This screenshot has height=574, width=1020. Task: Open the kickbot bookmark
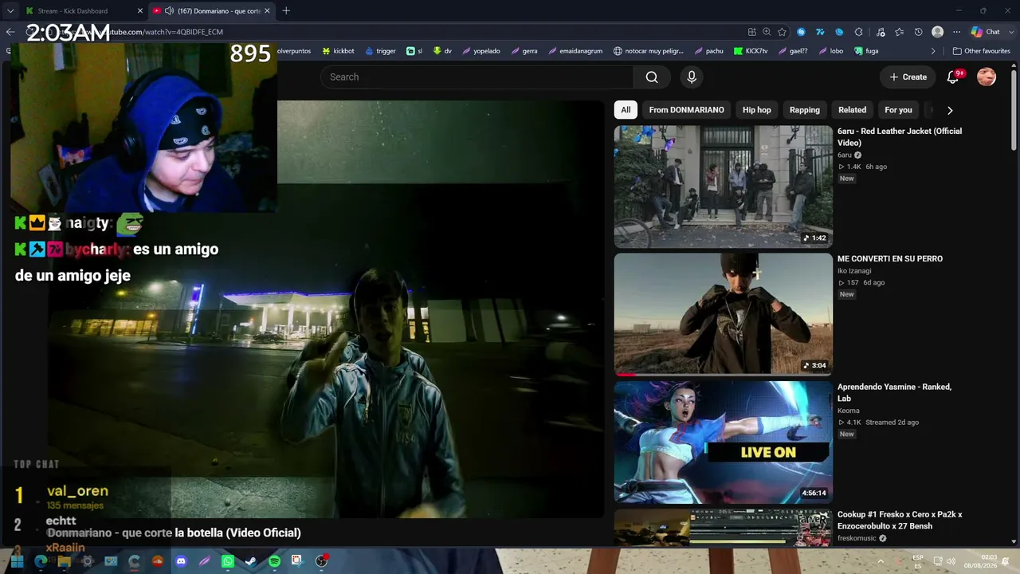coord(338,51)
